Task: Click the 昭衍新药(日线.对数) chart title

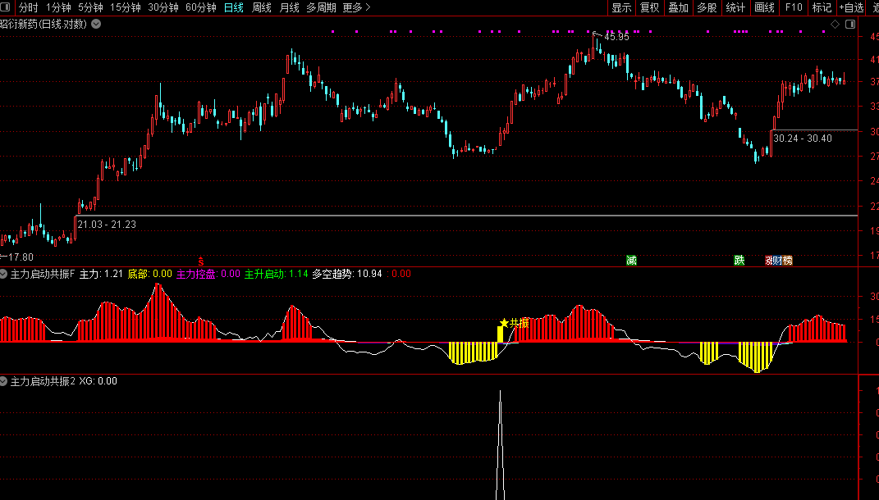Action: [43, 24]
